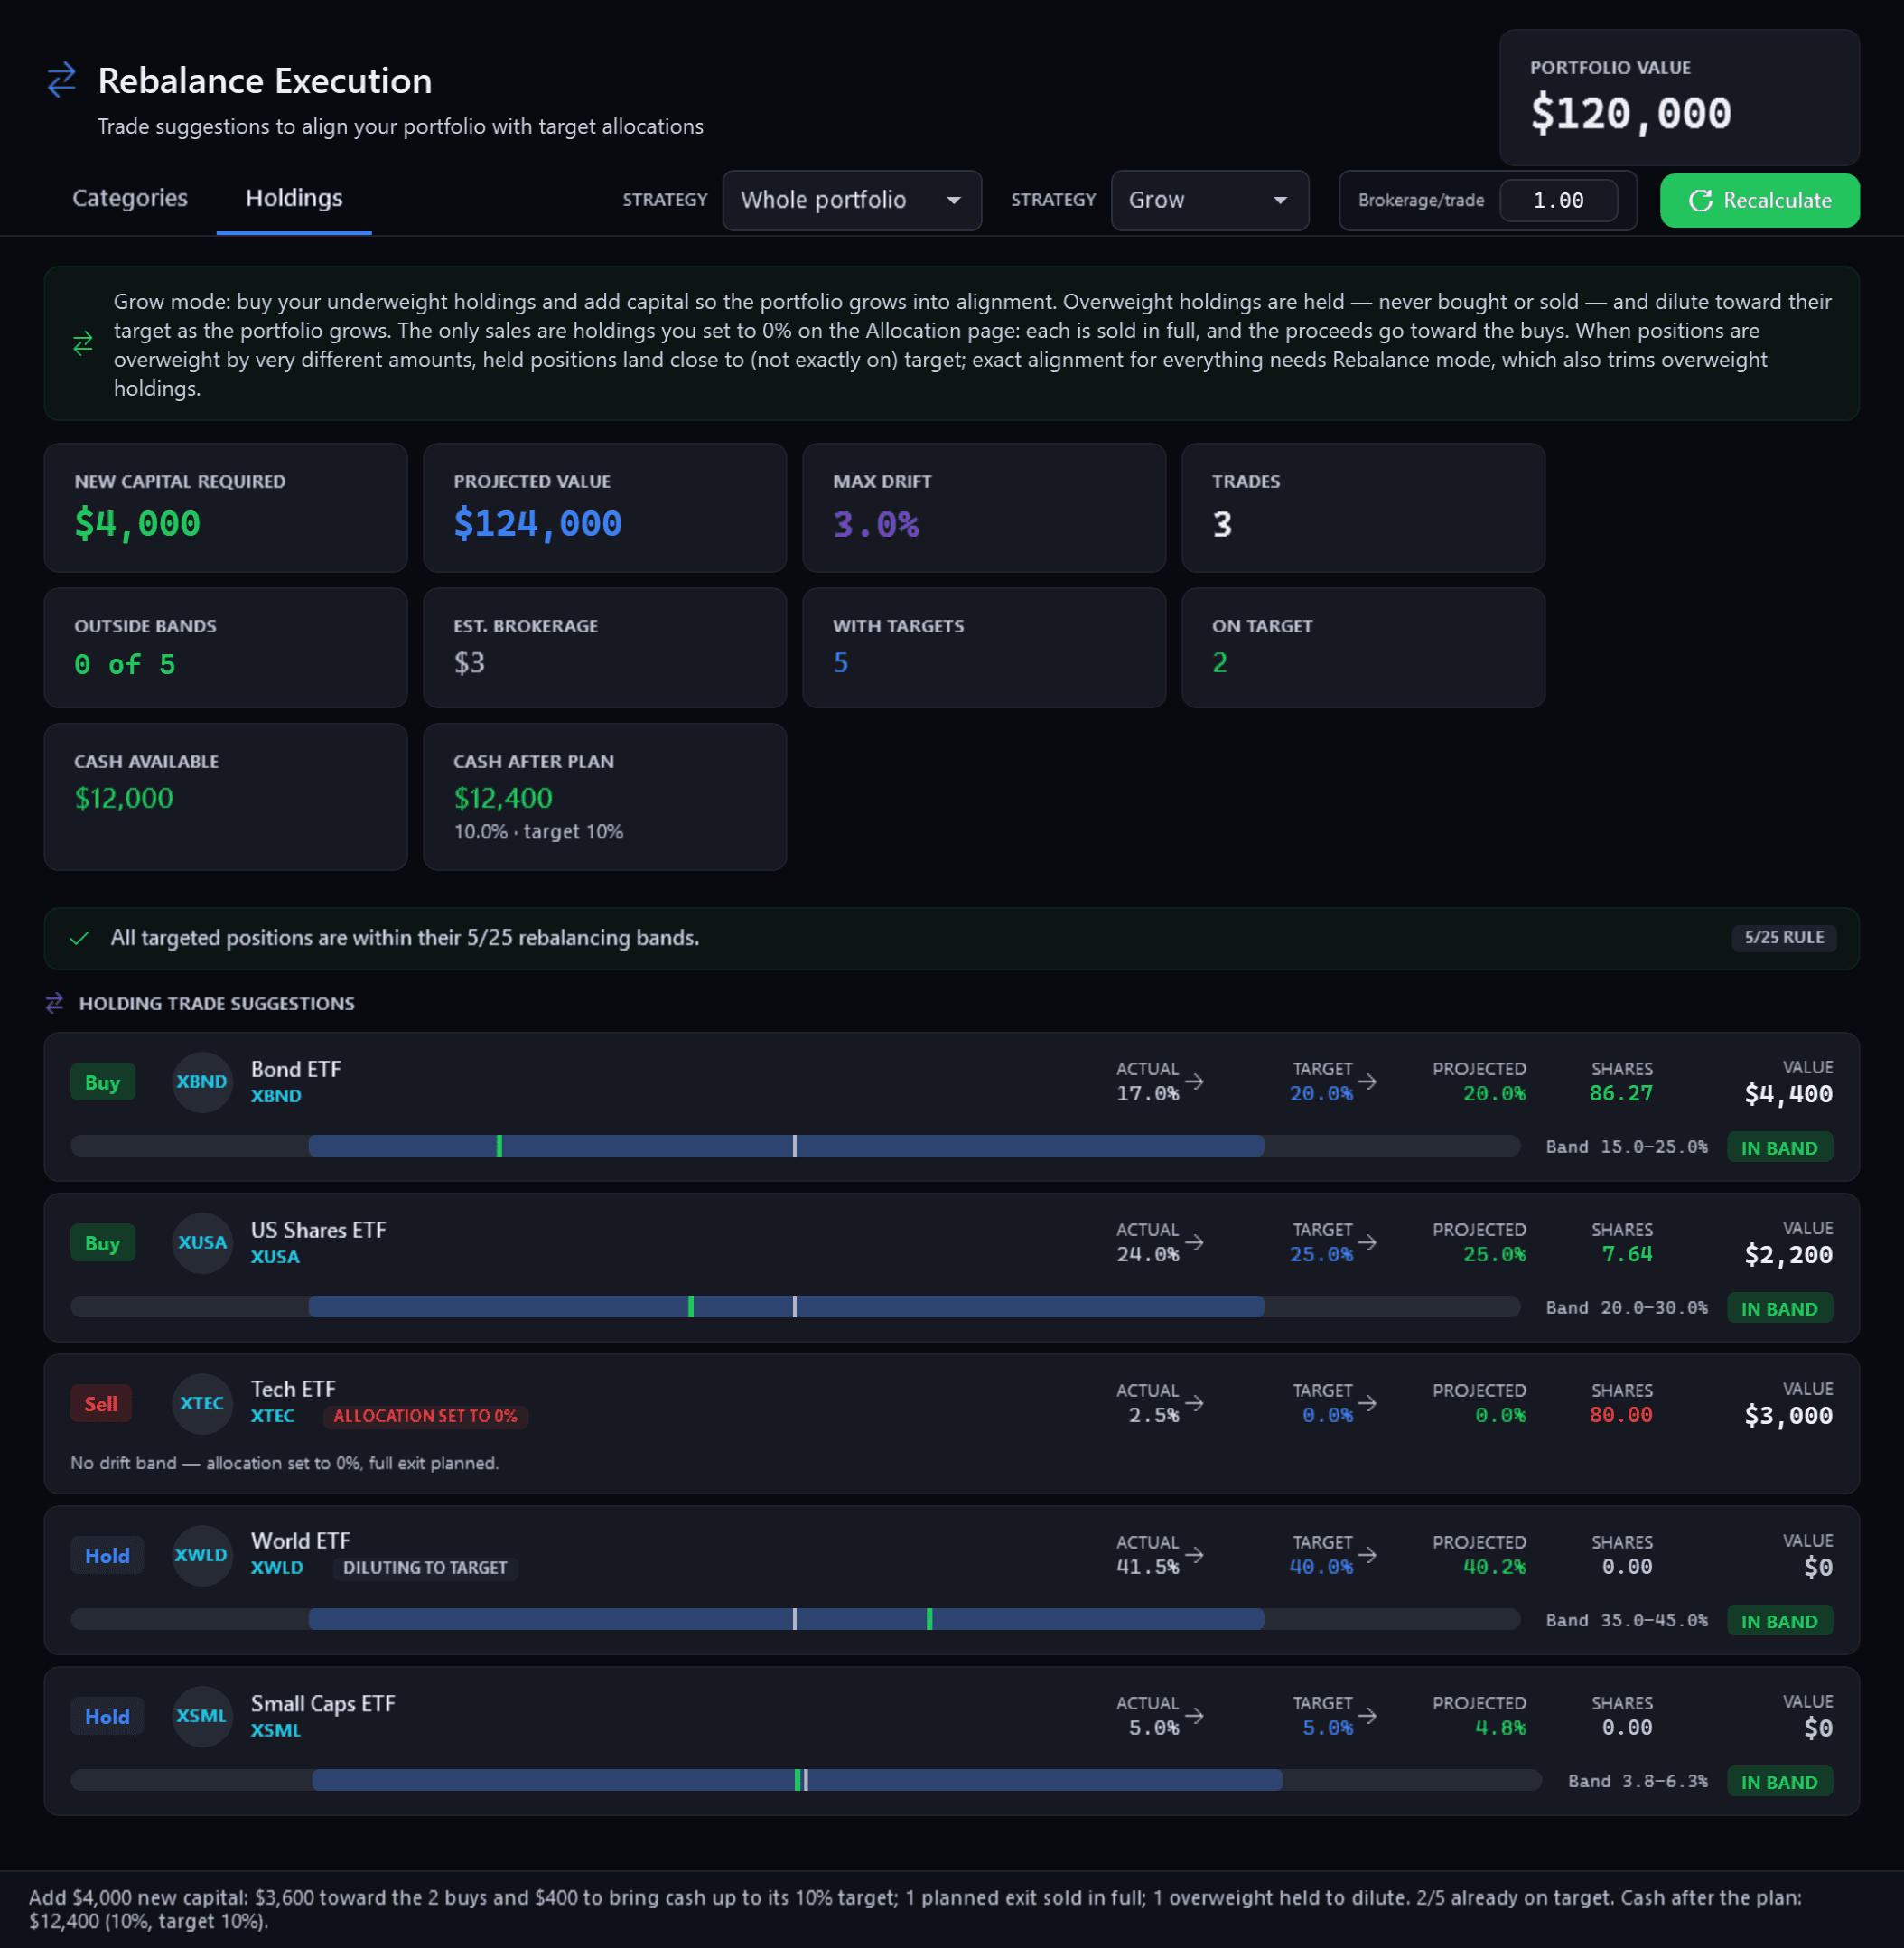This screenshot has height=1948, width=1904.
Task: Switch to the Categories tab
Action: point(130,198)
